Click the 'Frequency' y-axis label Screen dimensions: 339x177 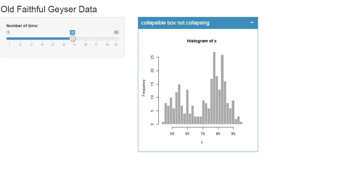pyautogui.click(x=144, y=88)
